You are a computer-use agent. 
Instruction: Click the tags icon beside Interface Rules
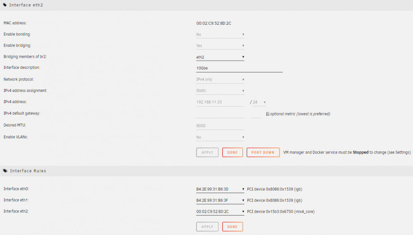point(5,171)
